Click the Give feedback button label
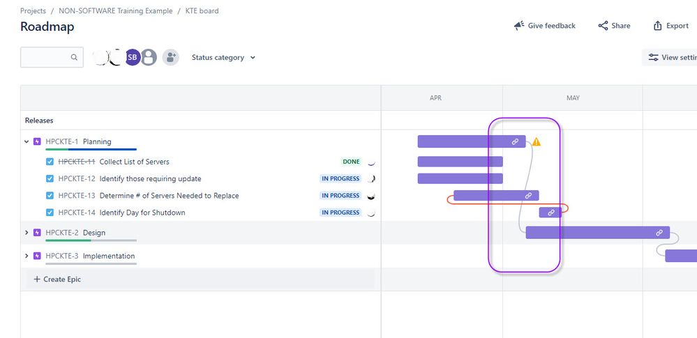 click(552, 26)
